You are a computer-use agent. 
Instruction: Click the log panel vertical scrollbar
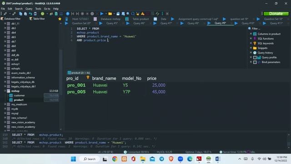(x=289, y=141)
